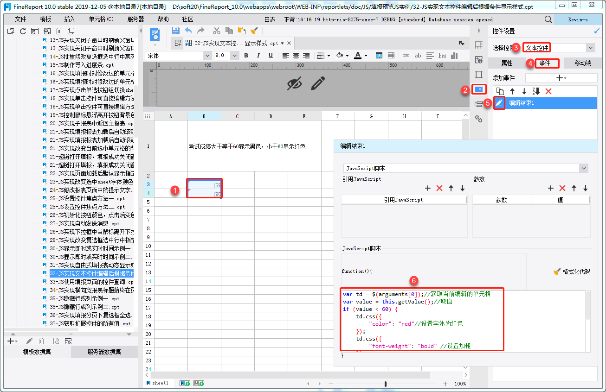Image resolution: width=606 pixels, height=392 pixels.
Task: Copy the selected cells
Action: pyautogui.click(x=229, y=31)
